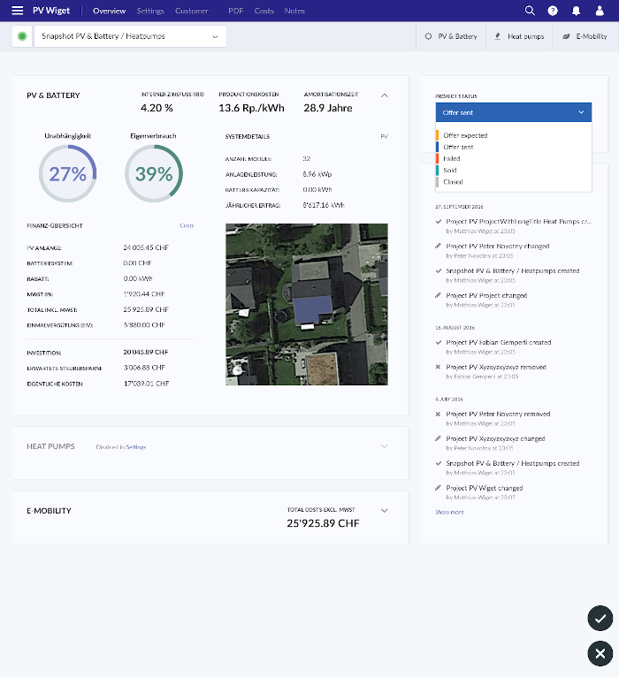The height and width of the screenshot is (677, 619).
Task: Collapse the PV & Battery section
Action: 385,95
